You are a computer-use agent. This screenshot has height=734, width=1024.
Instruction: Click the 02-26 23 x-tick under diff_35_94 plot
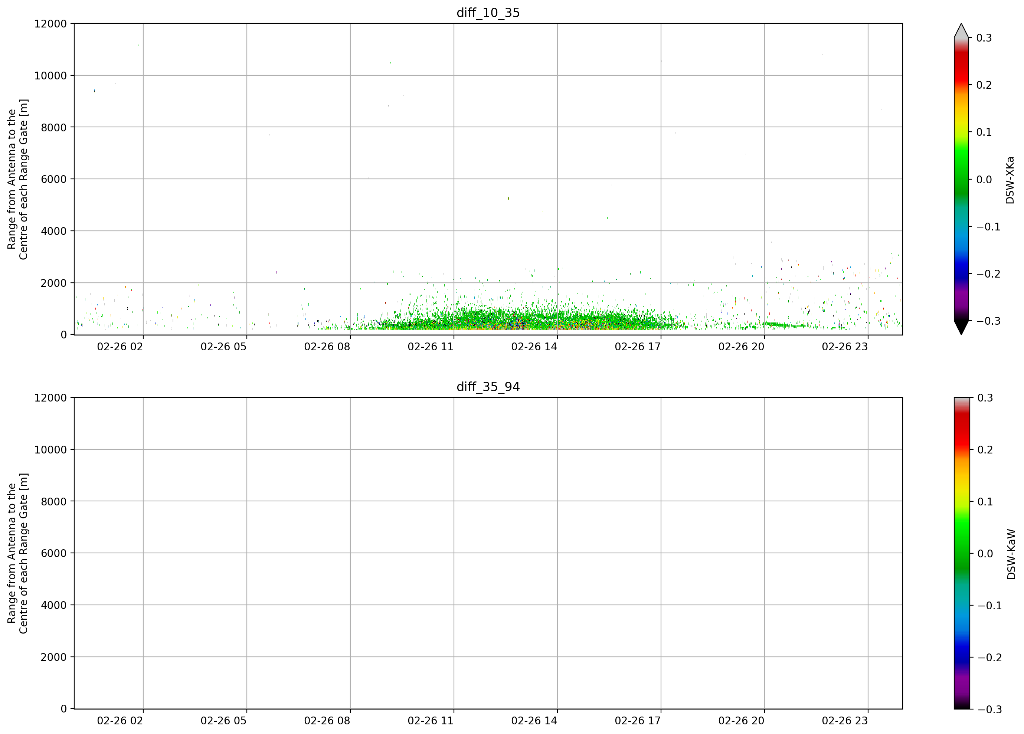pos(845,721)
